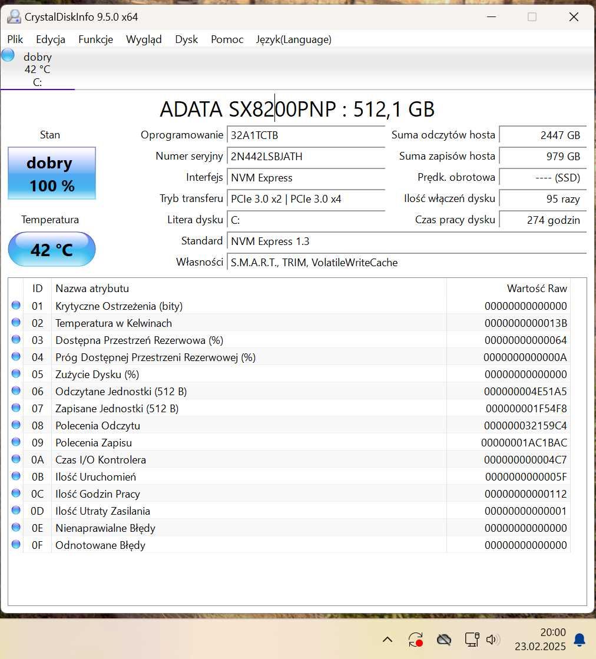Click the status orb of row 01 Krytyczne Ostrzeżenia

pos(16,305)
